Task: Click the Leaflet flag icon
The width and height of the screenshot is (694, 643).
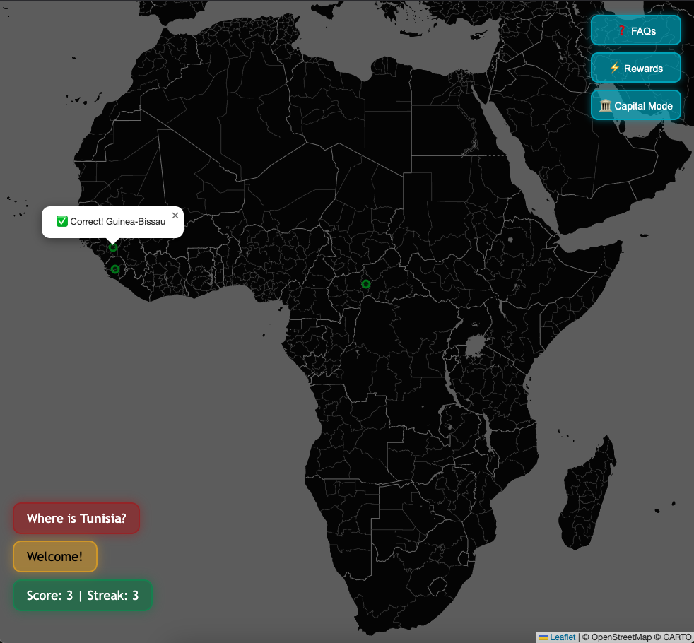Action: click(x=543, y=637)
